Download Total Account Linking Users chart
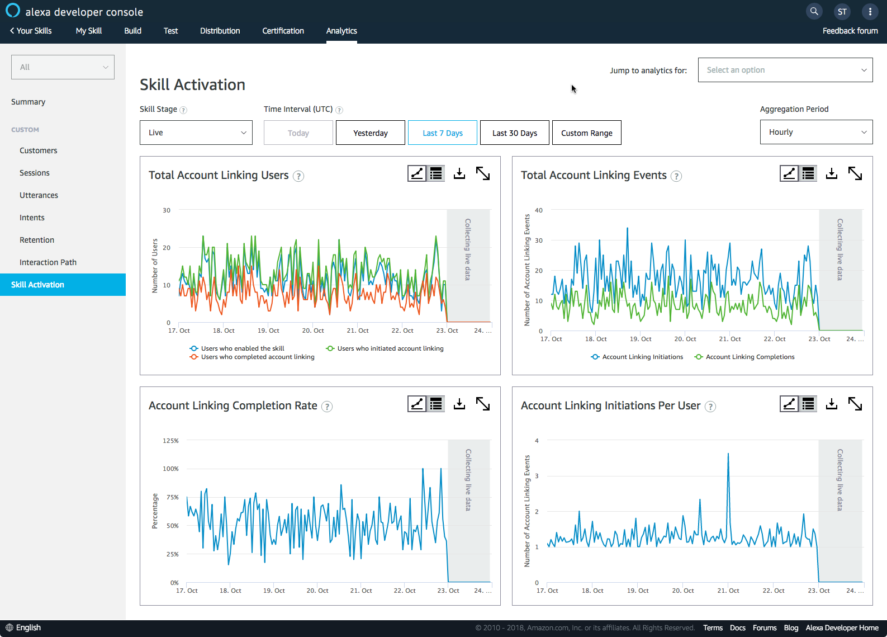887x637 pixels. pyautogui.click(x=459, y=174)
